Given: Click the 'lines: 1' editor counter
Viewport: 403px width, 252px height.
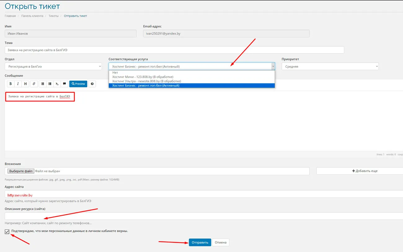Looking at the screenshot, I should pyautogui.click(x=380, y=154).
